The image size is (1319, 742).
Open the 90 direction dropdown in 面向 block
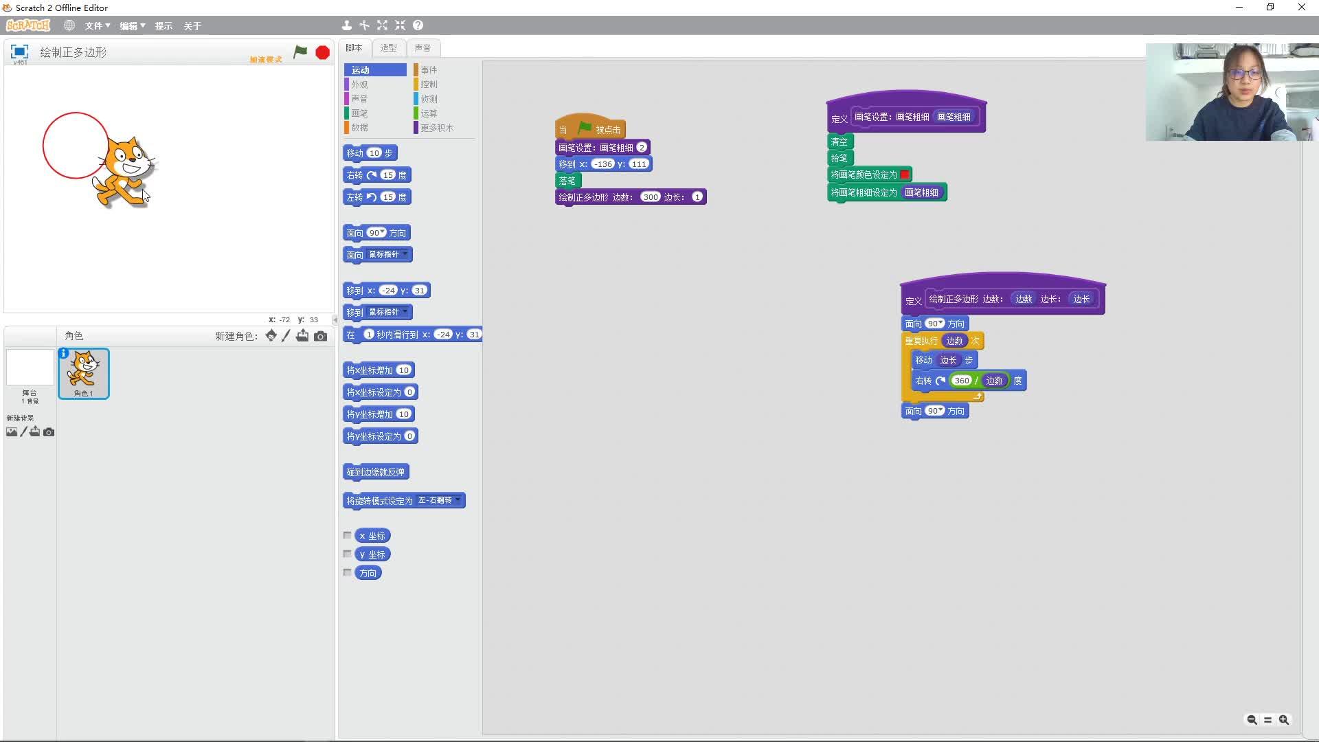(382, 233)
